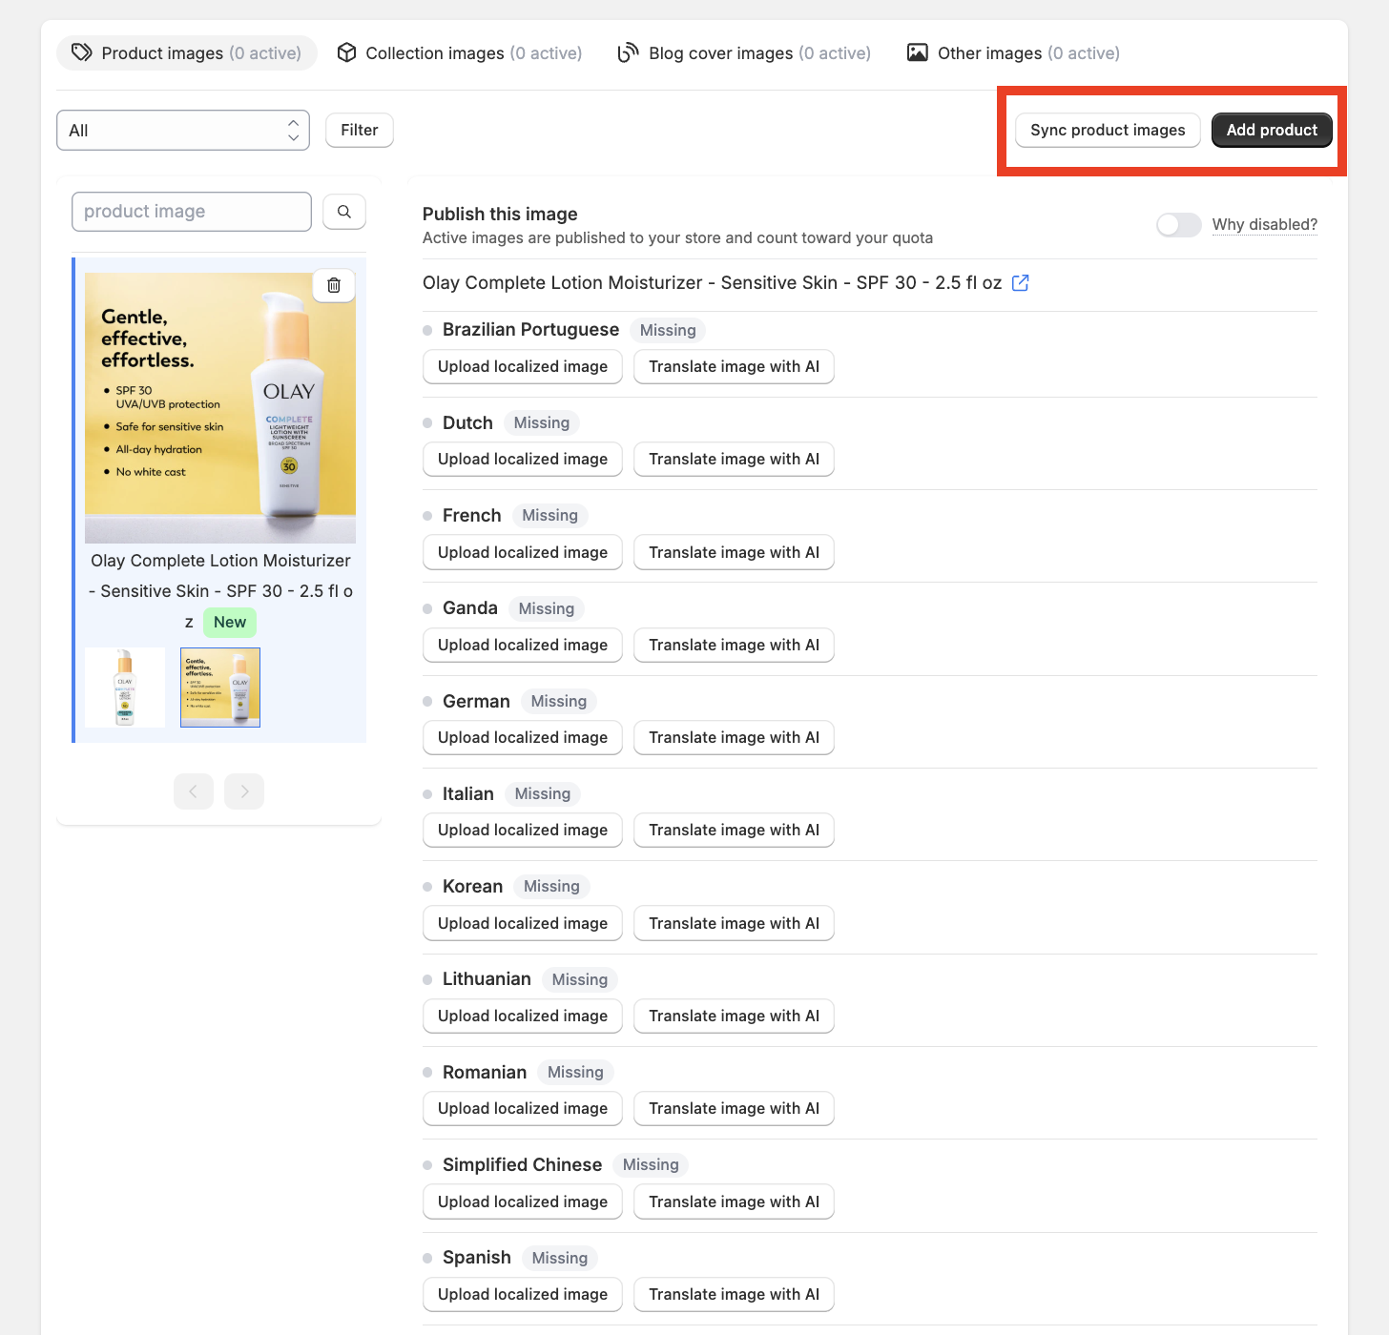This screenshot has width=1389, height=1335.
Task: Translate Italian image with AI
Action: coord(734,831)
